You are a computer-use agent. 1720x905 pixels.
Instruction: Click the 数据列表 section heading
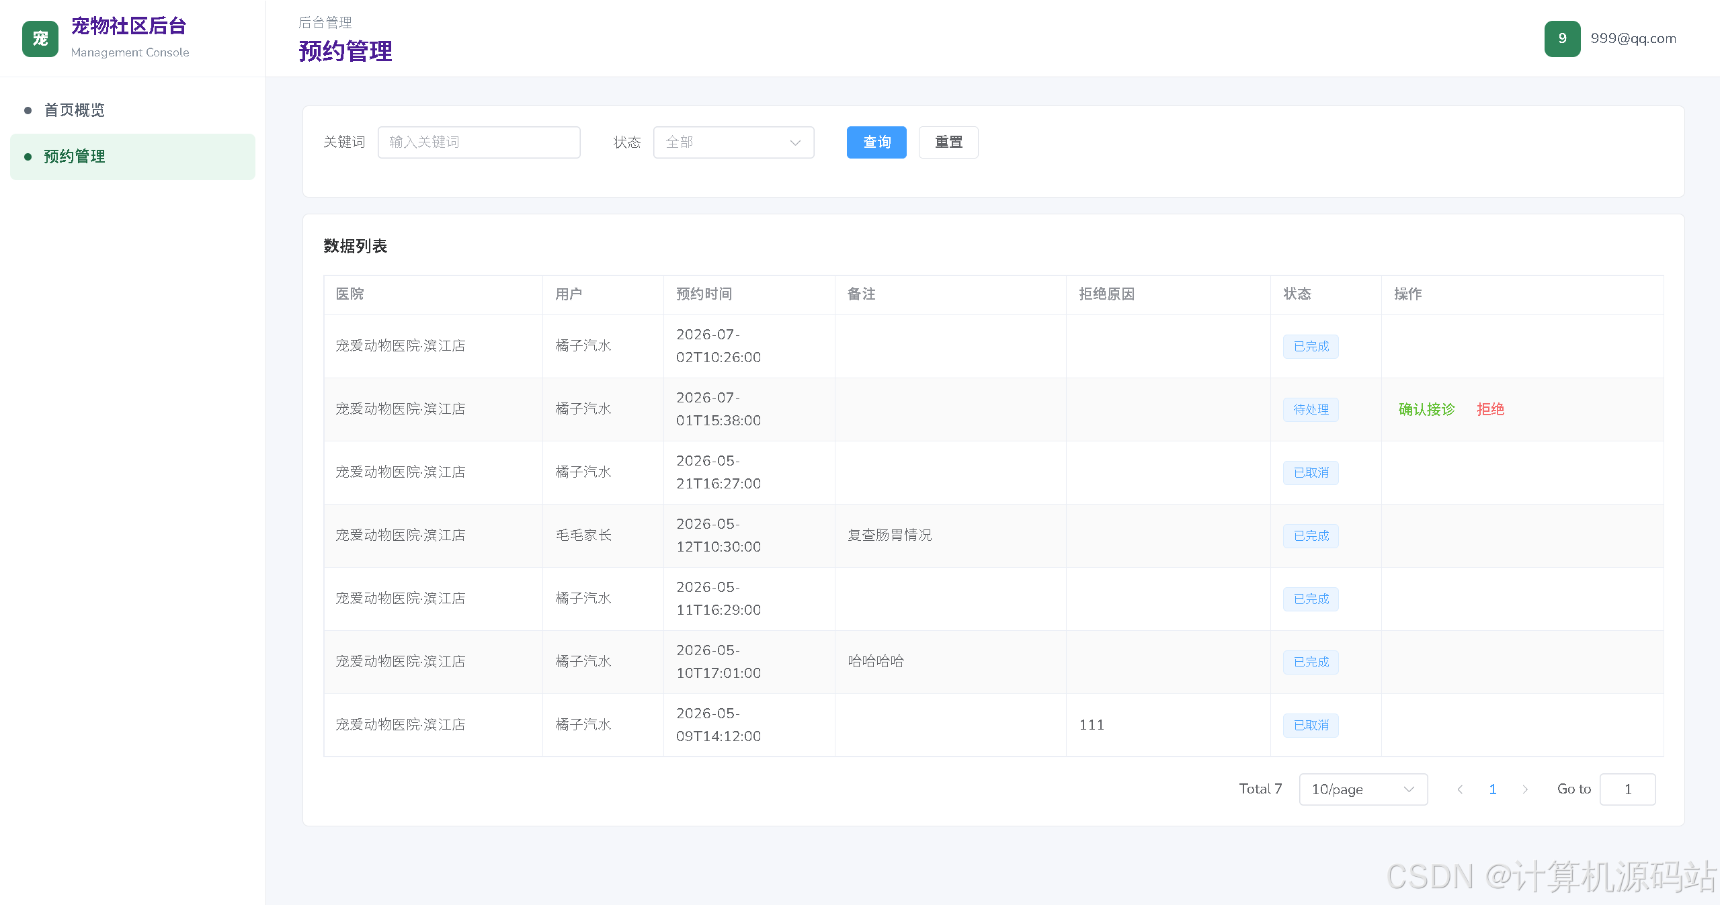[x=356, y=247]
